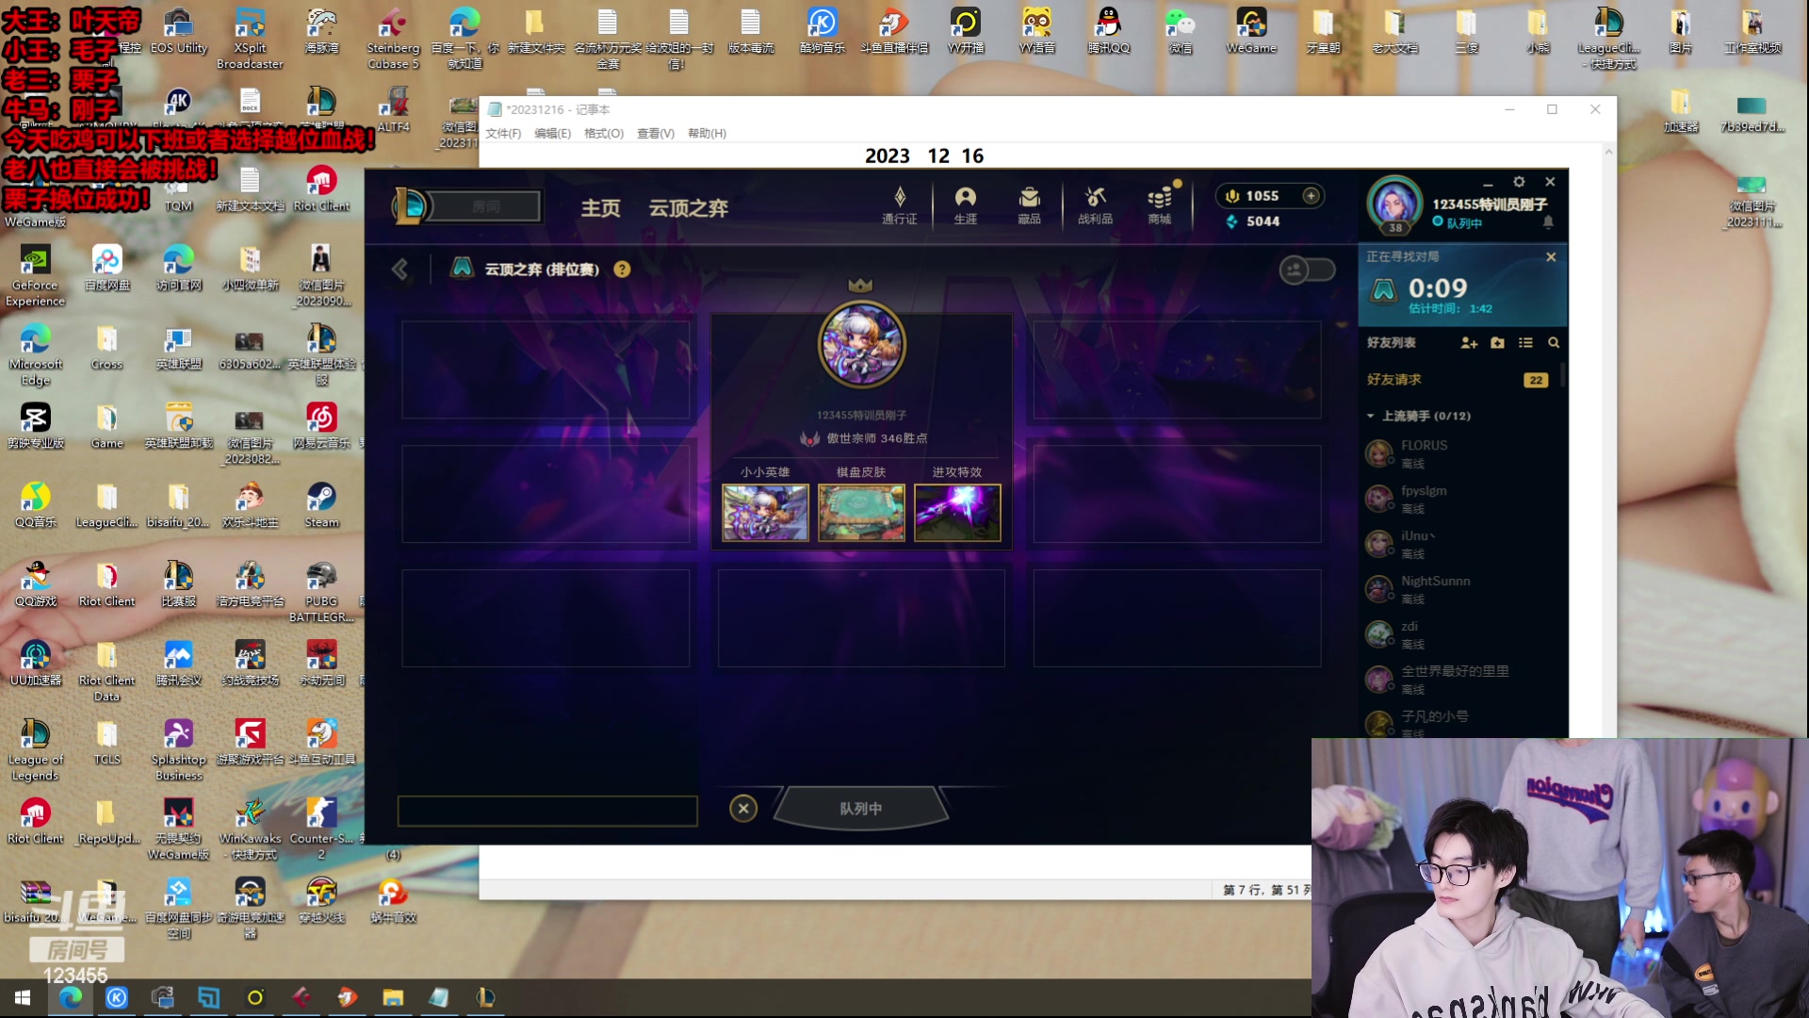Switch to the 主页 tab
The width and height of the screenshot is (1809, 1018).
[600, 208]
